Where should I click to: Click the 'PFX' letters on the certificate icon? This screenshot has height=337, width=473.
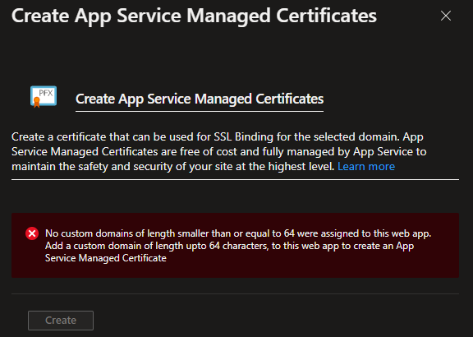click(46, 93)
